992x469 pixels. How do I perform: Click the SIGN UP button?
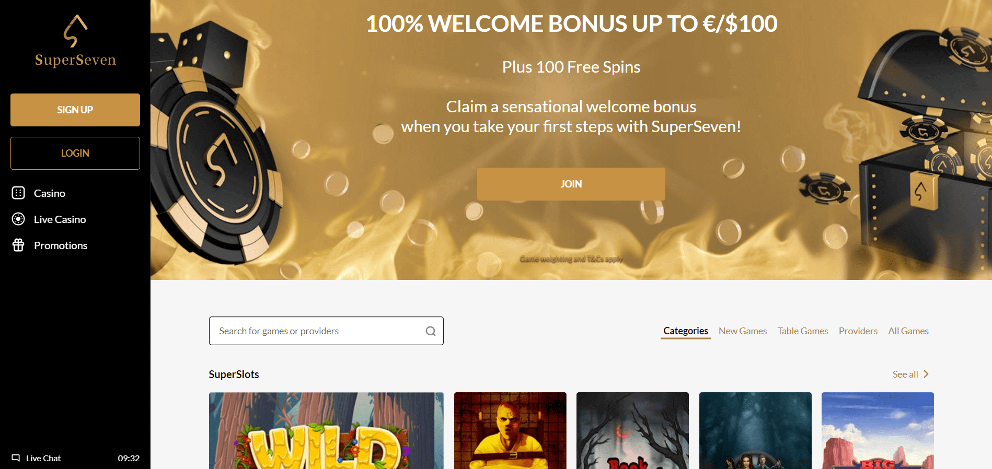point(75,110)
